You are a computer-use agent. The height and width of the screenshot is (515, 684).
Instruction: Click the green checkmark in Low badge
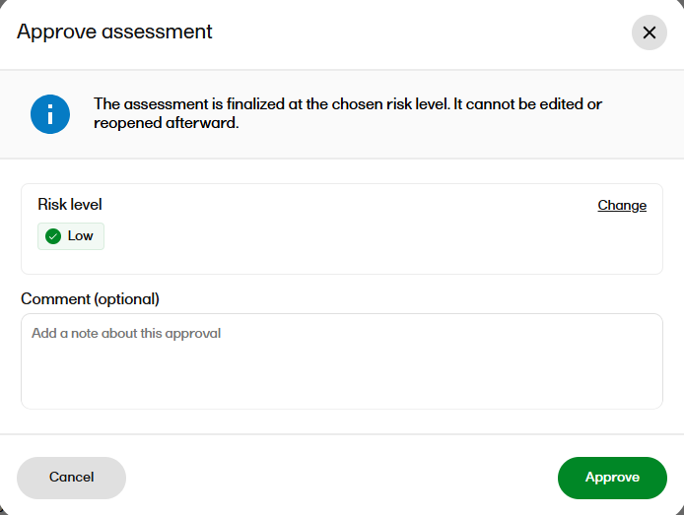pos(53,236)
